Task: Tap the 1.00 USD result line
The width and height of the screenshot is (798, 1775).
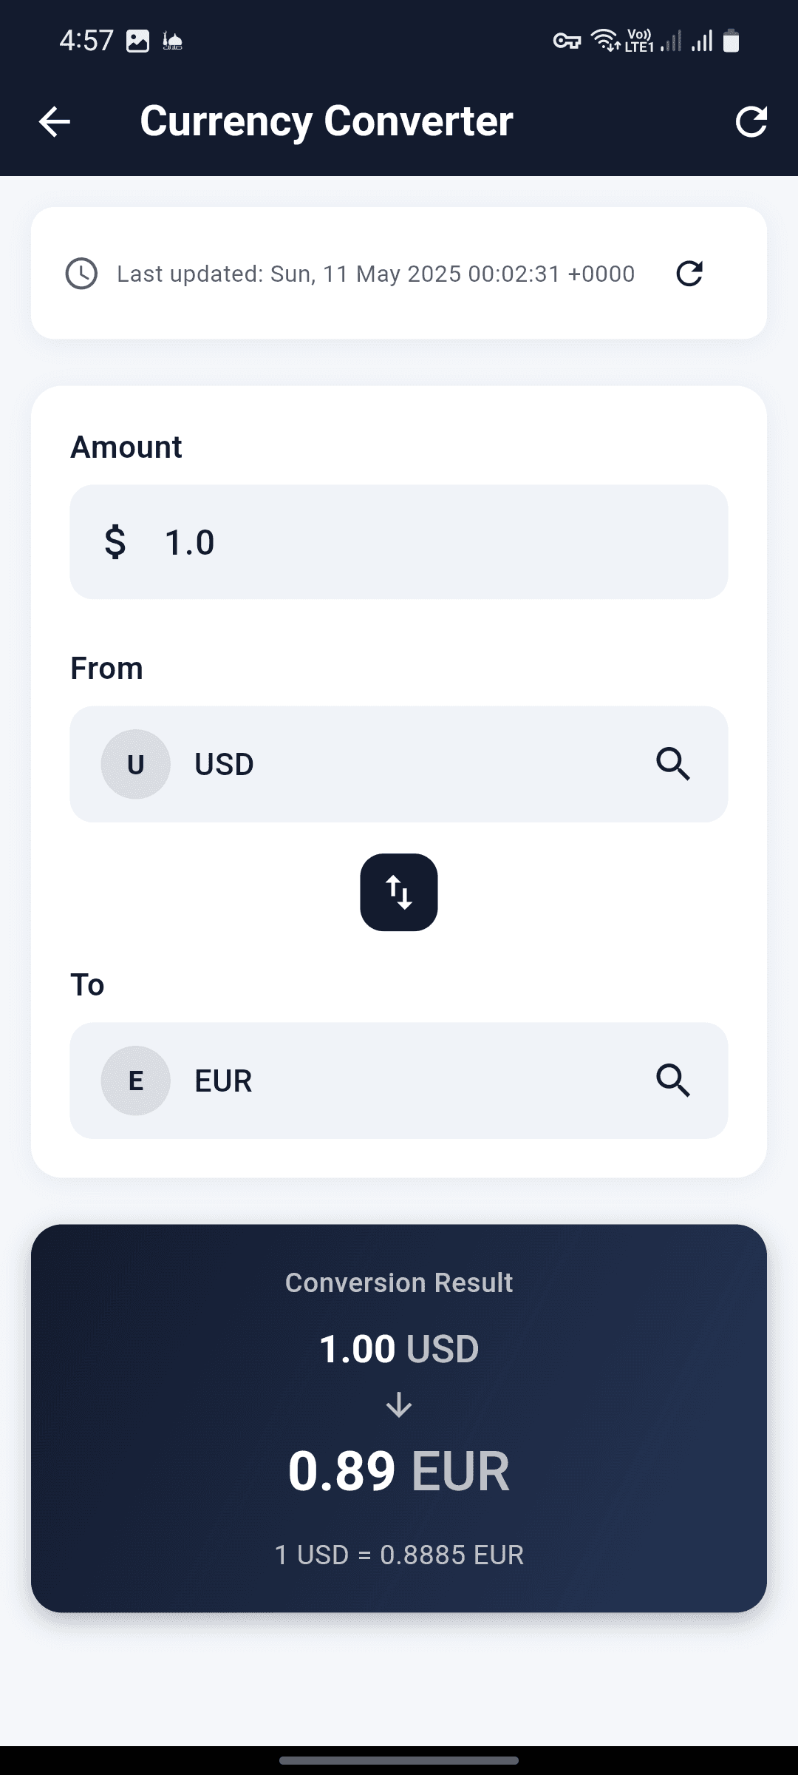Action: (399, 1349)
